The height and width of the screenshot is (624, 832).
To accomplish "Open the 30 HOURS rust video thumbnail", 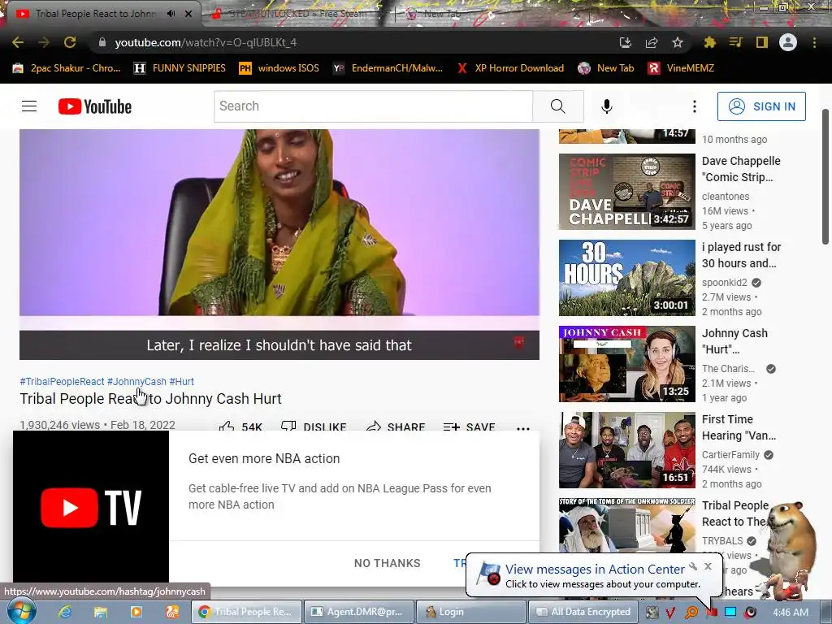I will tap(626, 278).
